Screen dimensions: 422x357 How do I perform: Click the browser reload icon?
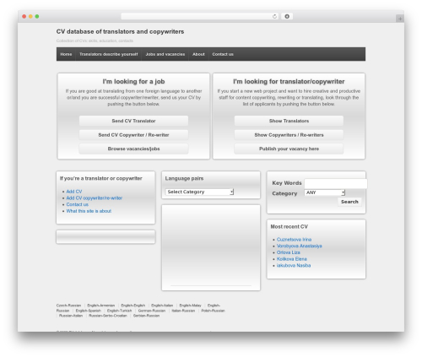tap(274, 17)
